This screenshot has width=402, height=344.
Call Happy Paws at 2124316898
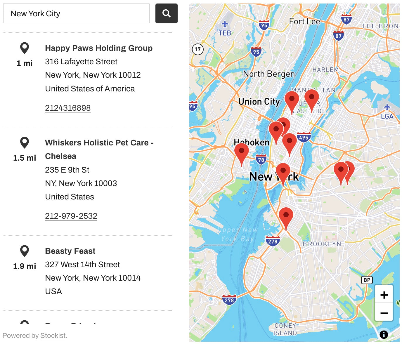(68, 108)
